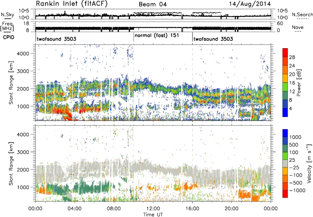Image resolution: width=313 pixels, height=217 pixels.
Task: Click the "2000" tick on the velocity panel
Action: [x=23, y=170]
